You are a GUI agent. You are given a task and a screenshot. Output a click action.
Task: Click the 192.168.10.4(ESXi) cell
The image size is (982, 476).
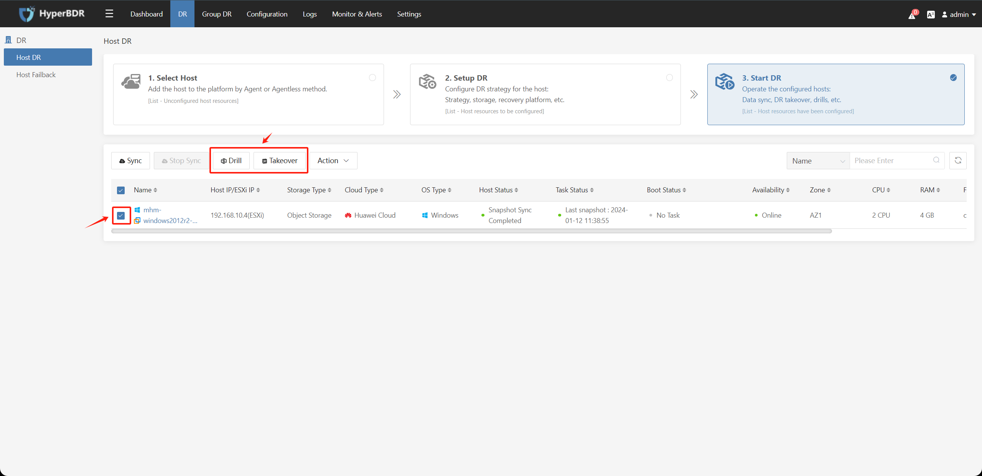[237, 215]
